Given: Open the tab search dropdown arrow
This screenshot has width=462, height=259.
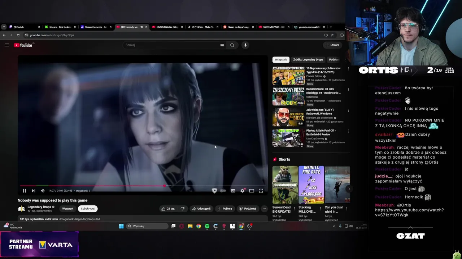Looking at the screenshot, I should [x=4, y=27].
